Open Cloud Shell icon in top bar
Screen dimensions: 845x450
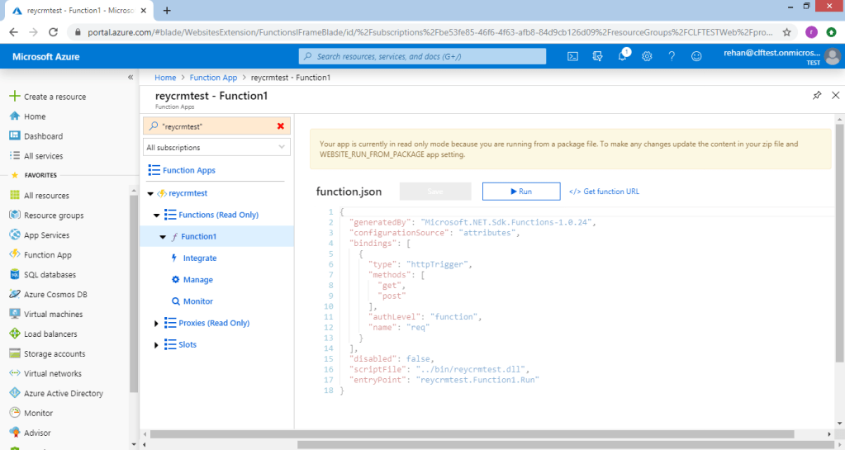[x=572, y=56]
